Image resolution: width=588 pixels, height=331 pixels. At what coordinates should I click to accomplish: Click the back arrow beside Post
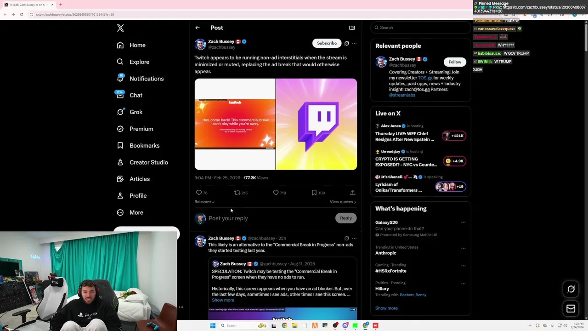(198, 28)
